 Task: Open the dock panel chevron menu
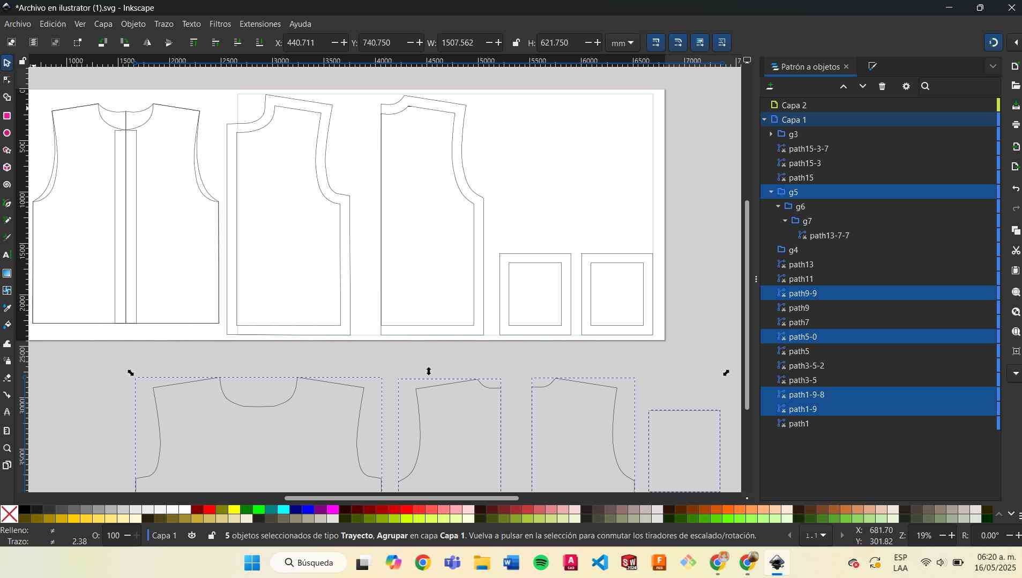993,66
